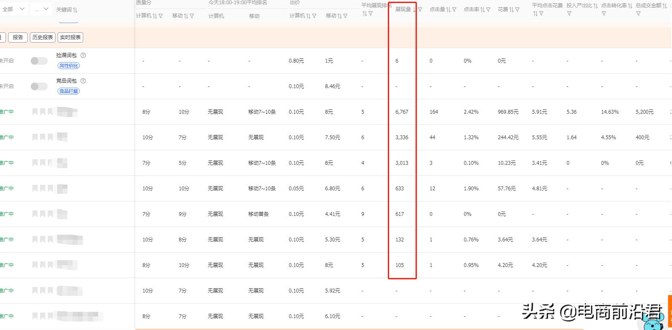Toggle the 竞品词包 switch on
This screenshot has height=330, width=672.
pos(39,86)
